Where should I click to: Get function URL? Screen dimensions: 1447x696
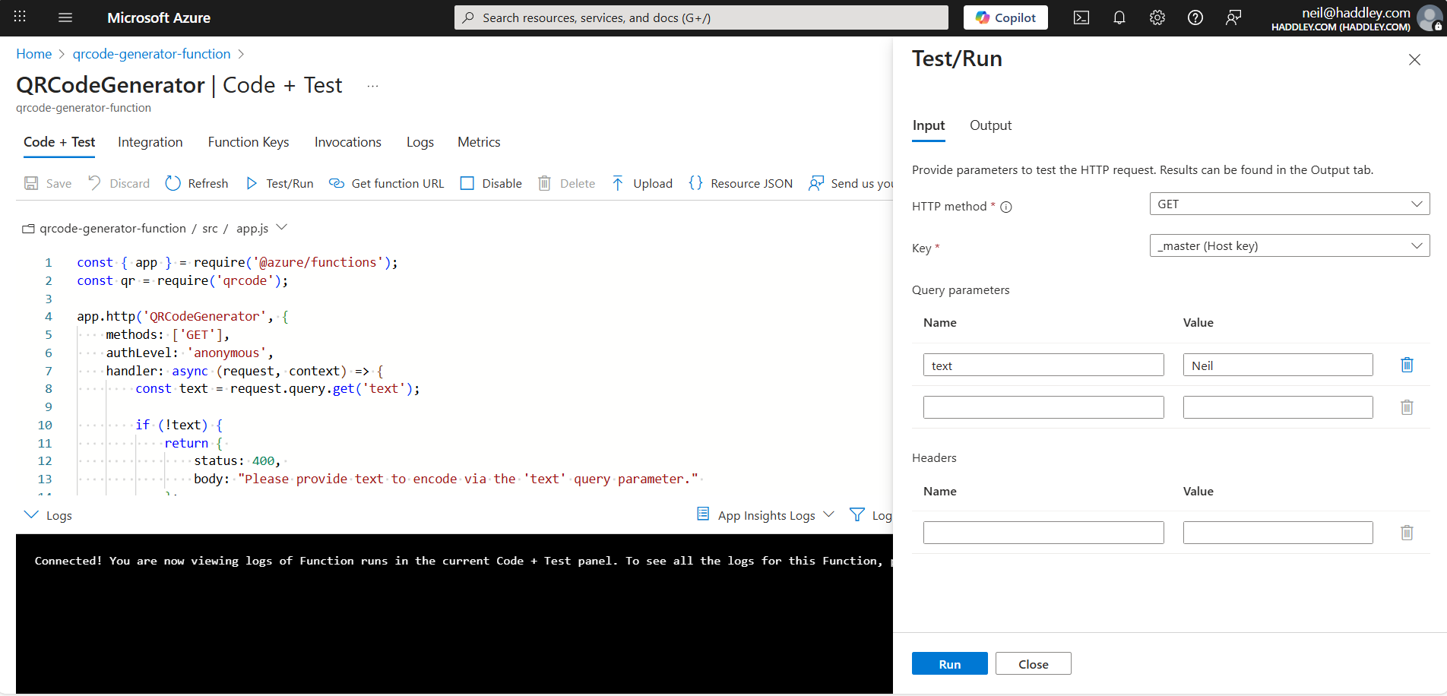pos(386,183)
